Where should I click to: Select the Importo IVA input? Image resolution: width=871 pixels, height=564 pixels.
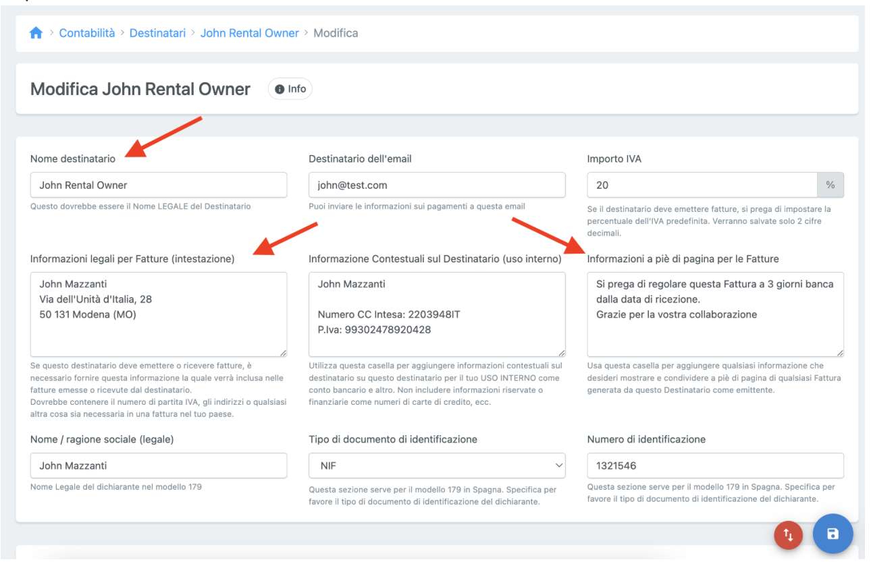coord(702,185)
